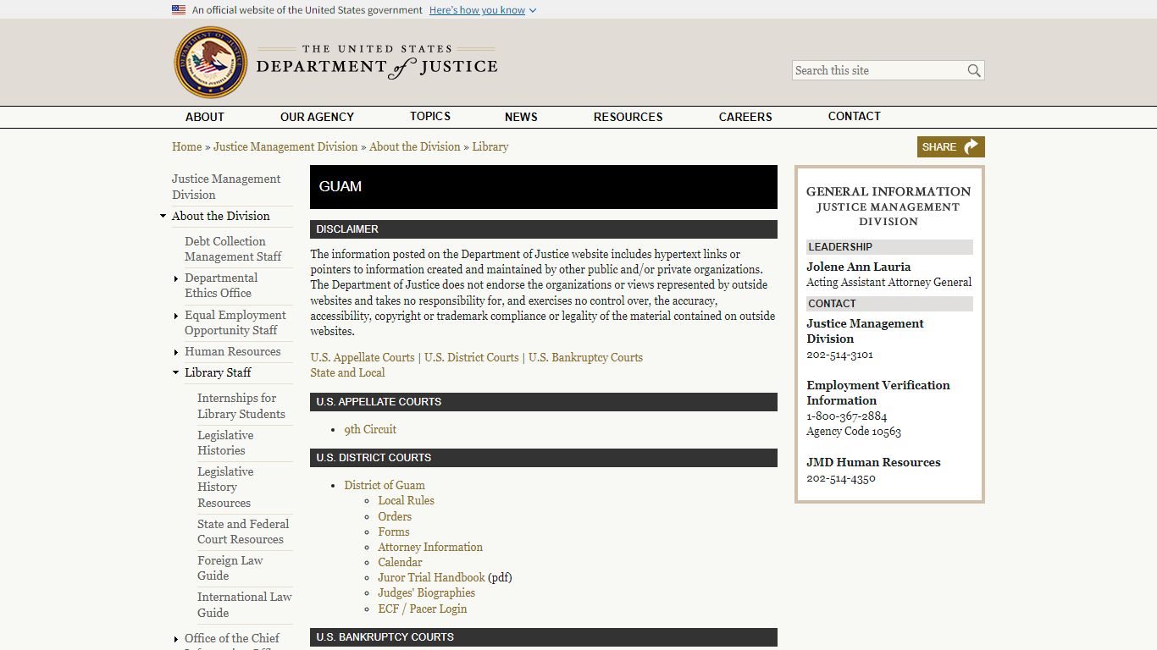Open About the Division breadcrumb link
The width and height of the screenshot is (1157, 650).
click(415, 146)
